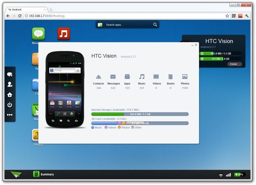This screenshot has width=256, height=185.
Task: Click the SD Card usage bar
Action: pos(140,123)
